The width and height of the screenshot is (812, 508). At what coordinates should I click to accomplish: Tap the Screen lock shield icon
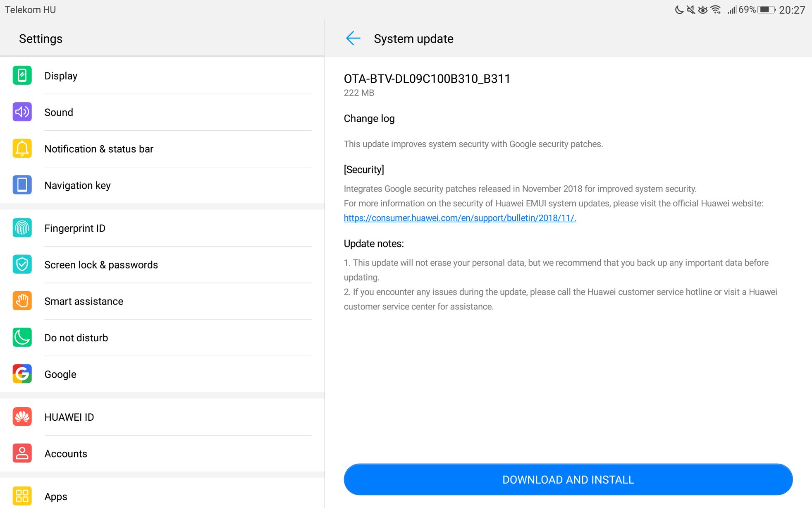(x=22, y=264)
